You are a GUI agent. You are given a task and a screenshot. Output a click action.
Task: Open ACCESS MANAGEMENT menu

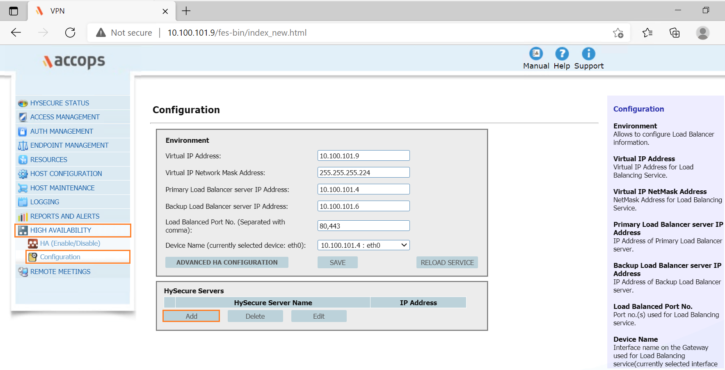click(65, 117)
